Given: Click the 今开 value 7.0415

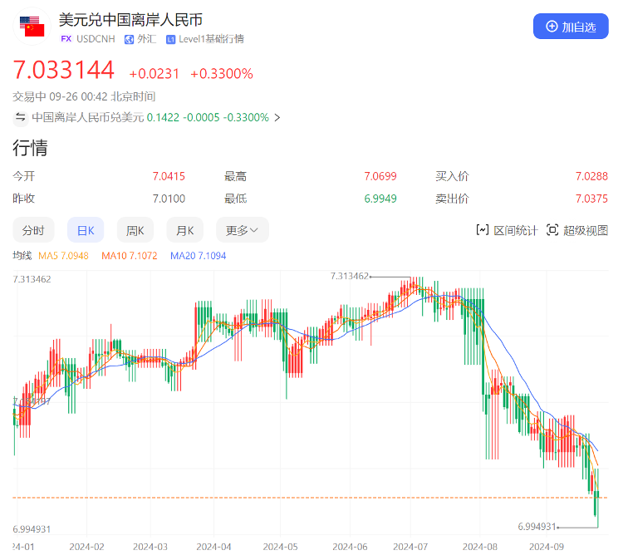Looking at the screenshot, I should [x=169, y=176].
